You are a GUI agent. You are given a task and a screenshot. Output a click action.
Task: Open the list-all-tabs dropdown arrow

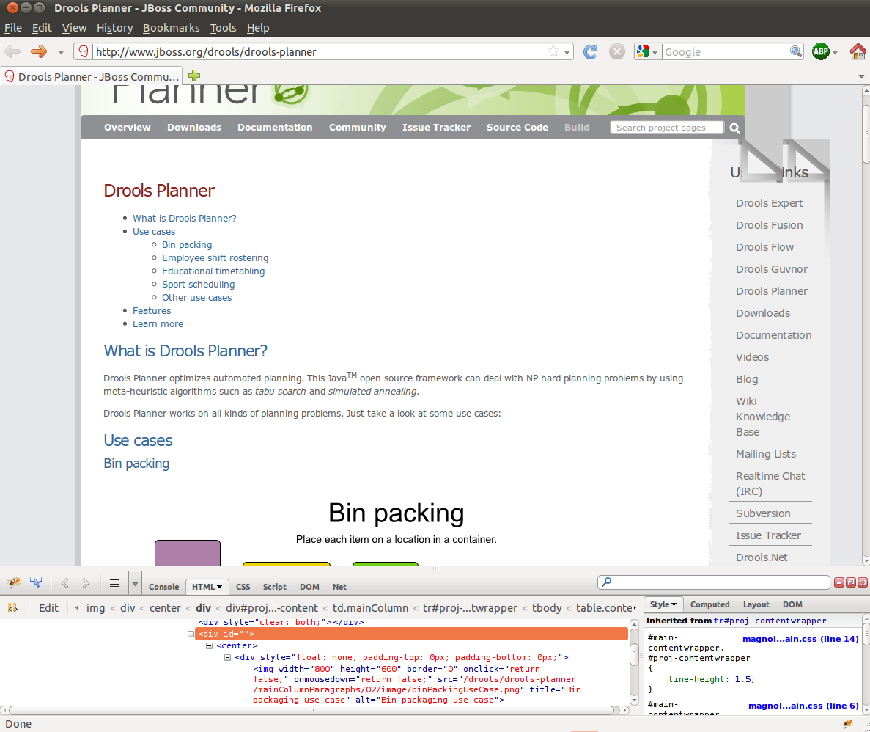pos(861,76)
